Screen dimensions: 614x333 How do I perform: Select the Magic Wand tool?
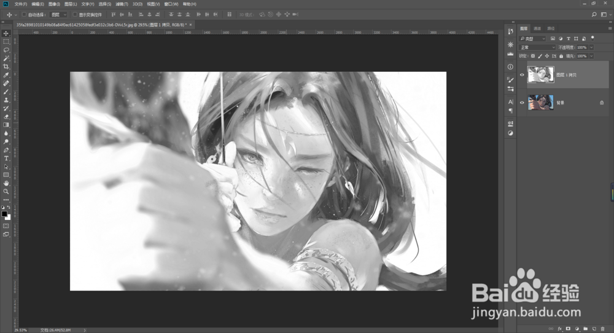pyautogui.click(x=6, y=58)
